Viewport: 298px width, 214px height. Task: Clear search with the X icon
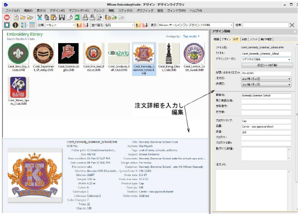click(292, 25)
